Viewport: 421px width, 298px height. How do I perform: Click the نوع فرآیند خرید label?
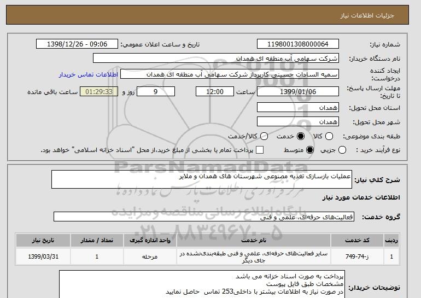click(x=378, y=150)
